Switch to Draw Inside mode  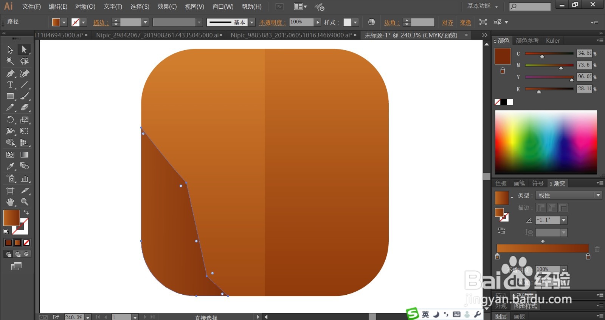click(x=26, y=254)
